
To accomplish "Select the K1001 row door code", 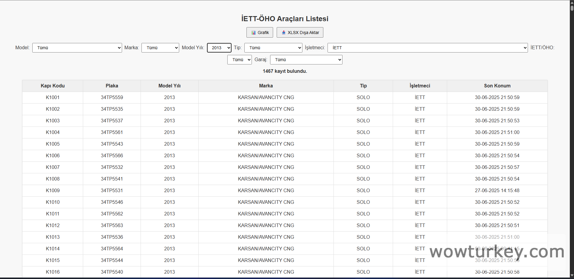I will pos(53,98).
